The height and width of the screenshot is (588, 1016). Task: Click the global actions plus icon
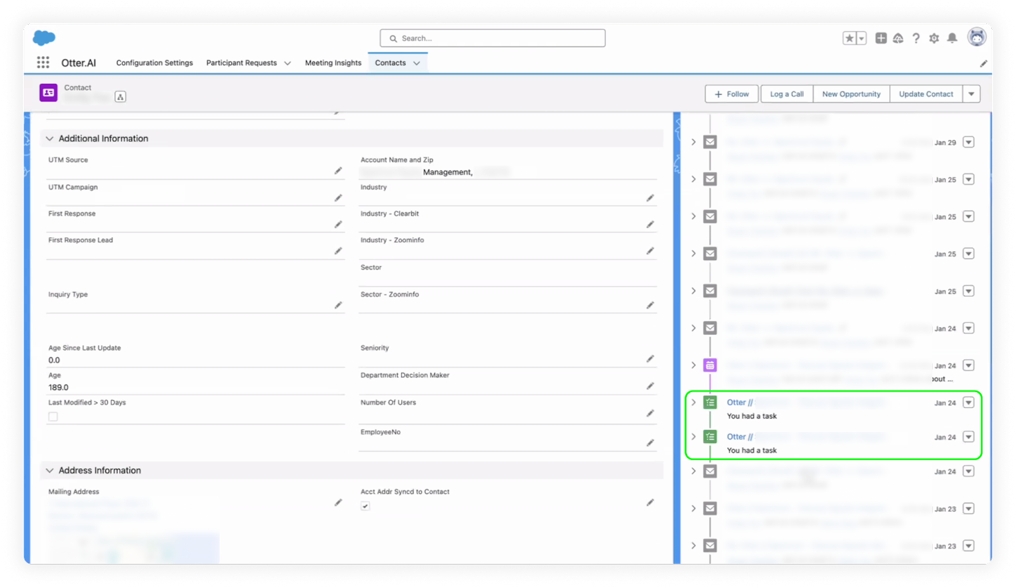(x=881, y=38)
